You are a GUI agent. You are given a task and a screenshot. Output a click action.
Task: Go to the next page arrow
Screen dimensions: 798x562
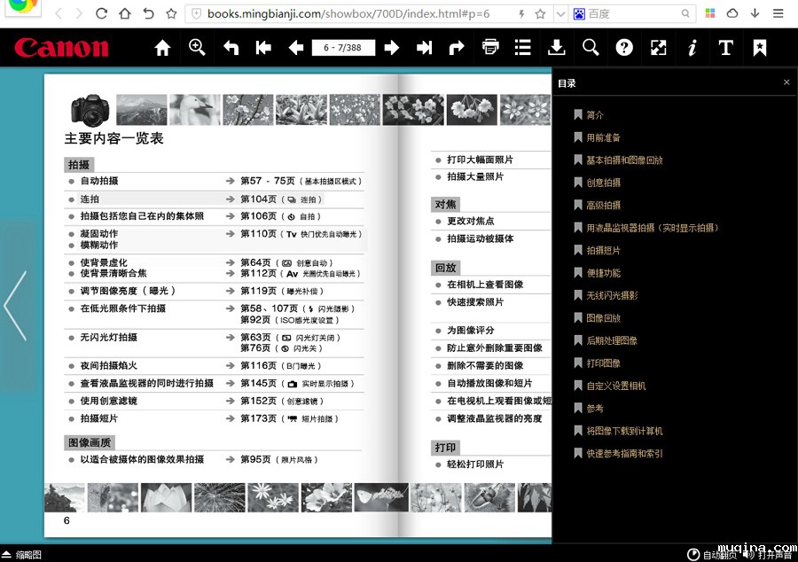tap(391, 48)
